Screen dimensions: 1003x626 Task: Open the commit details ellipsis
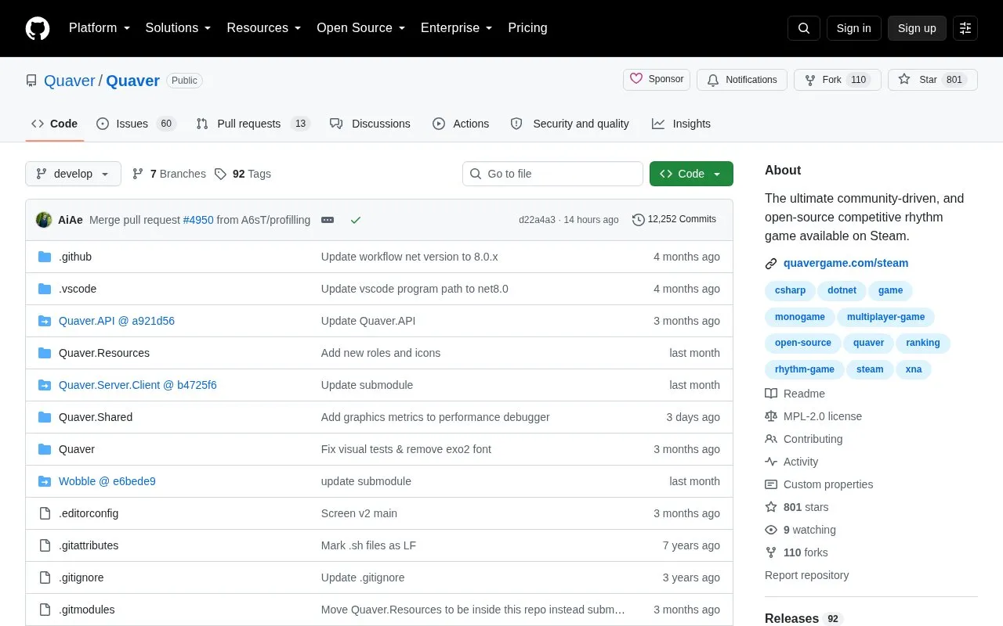coord(328,220)
